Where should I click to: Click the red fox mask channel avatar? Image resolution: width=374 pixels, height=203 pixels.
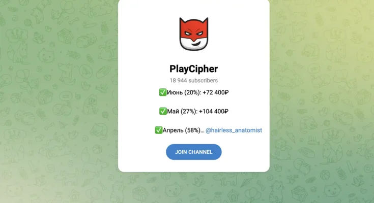coord(194,34)
